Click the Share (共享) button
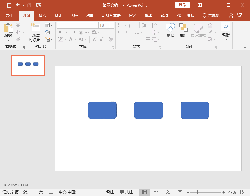This screenshot has width=250, height=196. point(235,15)
